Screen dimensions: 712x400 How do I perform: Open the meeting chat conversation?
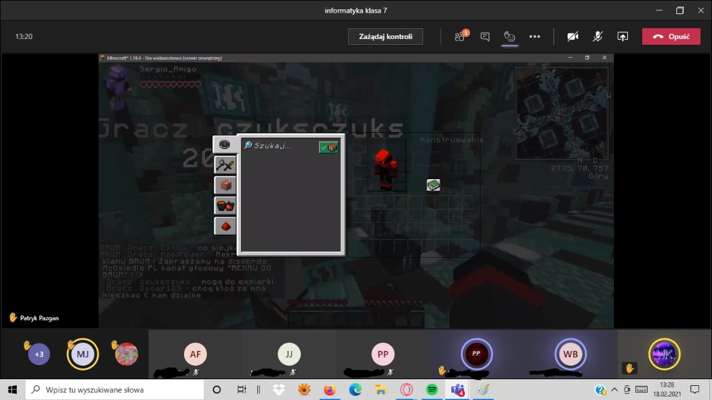pyautogui.click(x=485, y=37)
